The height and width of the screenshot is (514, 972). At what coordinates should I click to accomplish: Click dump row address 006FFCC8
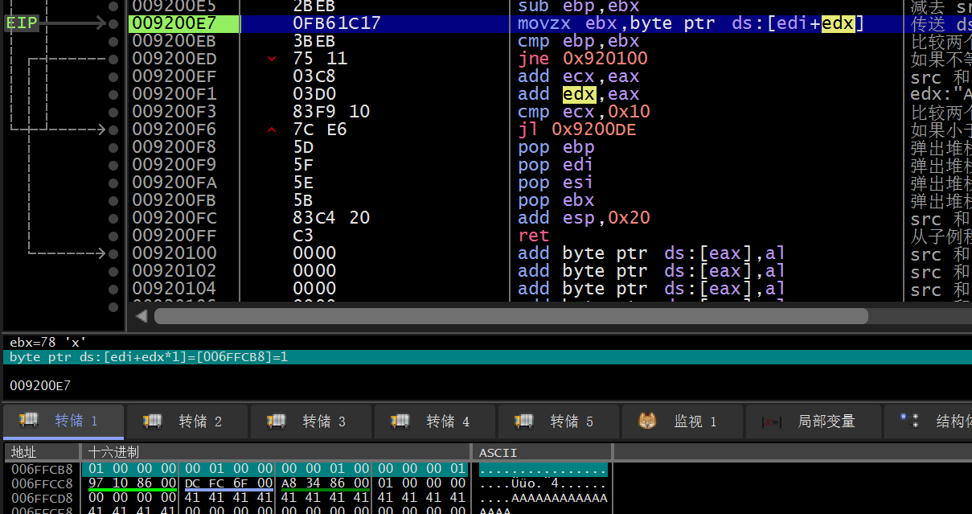coord(42,483)
